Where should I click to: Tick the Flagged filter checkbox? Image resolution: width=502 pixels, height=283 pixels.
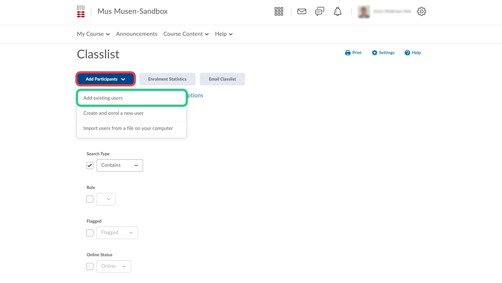pos(90,233)
